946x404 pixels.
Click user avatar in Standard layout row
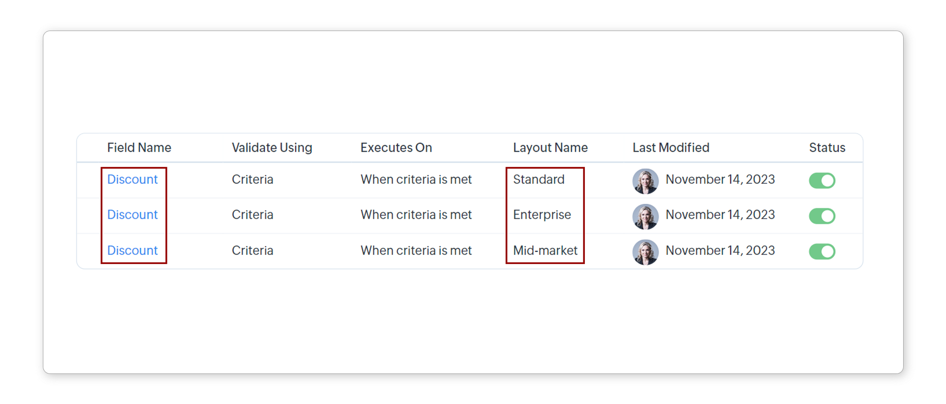(645, 181)
